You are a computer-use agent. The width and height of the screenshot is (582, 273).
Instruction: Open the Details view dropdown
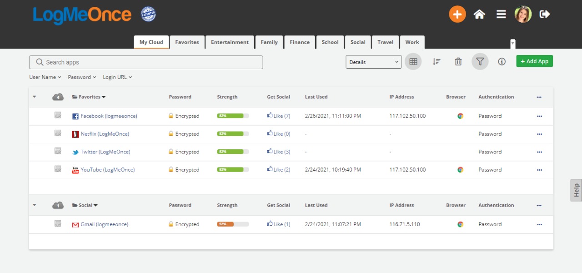point(373,62)
